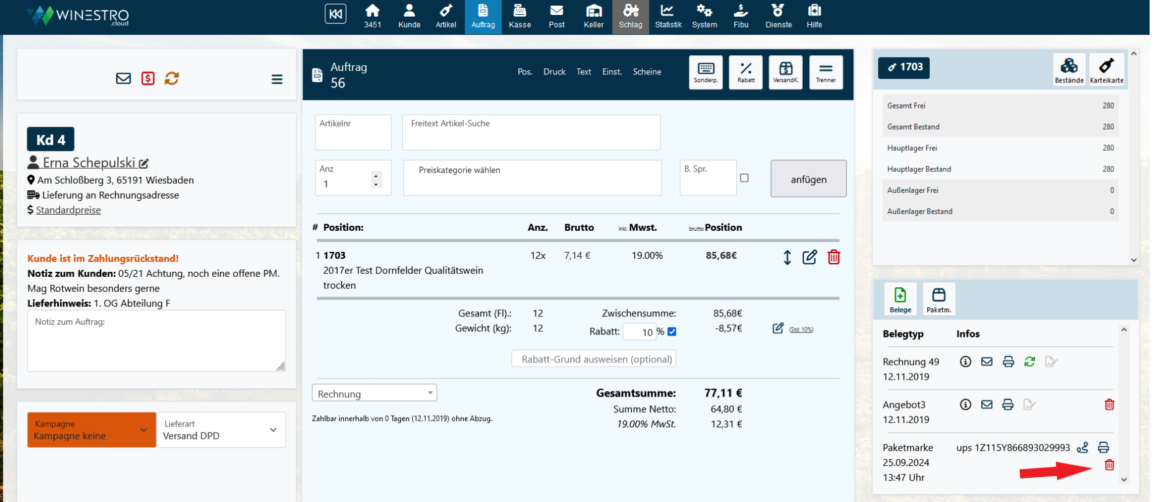Print the Rechnung 49 document
Screen dimensions: 1162x502
point(1008,362)
